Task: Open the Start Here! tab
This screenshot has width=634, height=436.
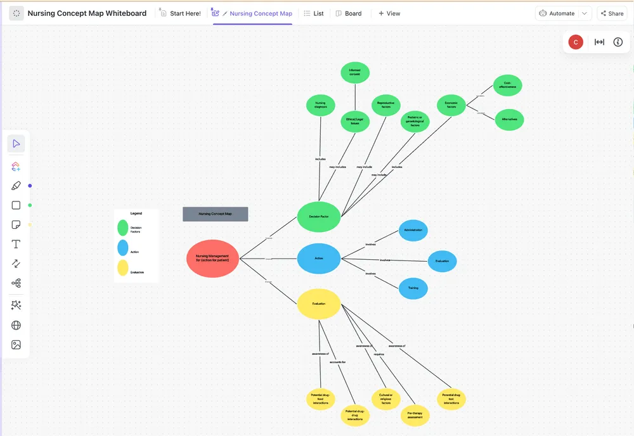Action: point(180,13)
